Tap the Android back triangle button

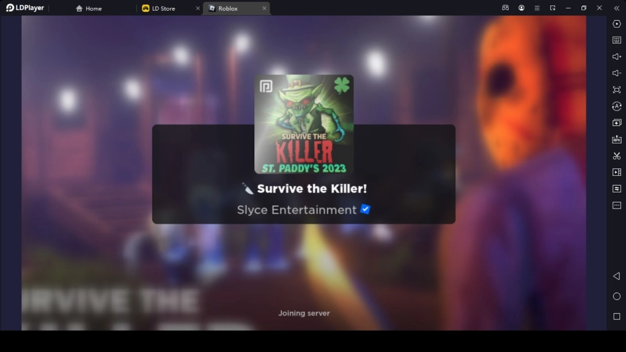click(616, 276)
